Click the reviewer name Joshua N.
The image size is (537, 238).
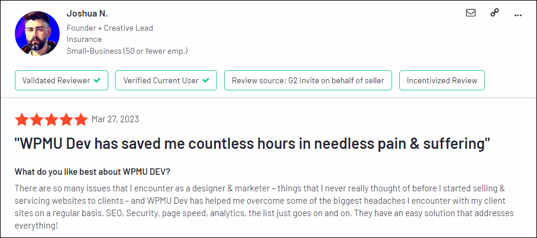coord(88,14)
